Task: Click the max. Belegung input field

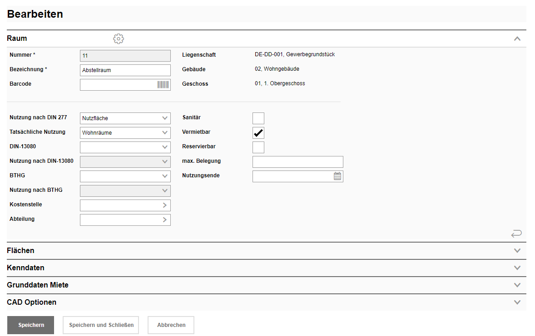Action: click(x=297, y=162)
